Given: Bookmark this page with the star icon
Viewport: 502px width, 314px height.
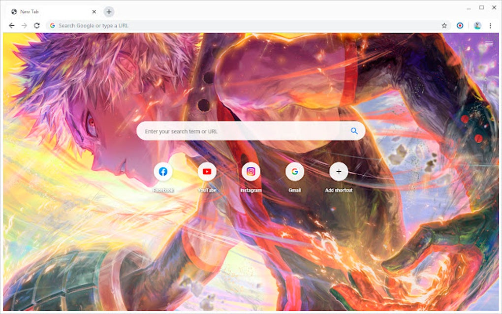Looking at the screenshot, I should click(x=444, y=26).
